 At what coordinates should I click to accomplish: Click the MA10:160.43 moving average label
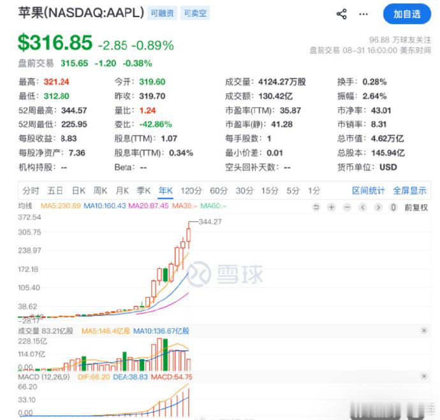105,206
